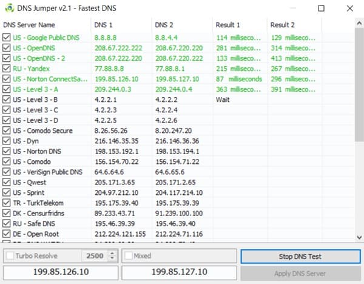Toggle the first US - OpenDNS row checkbox

tap(6, 48)
